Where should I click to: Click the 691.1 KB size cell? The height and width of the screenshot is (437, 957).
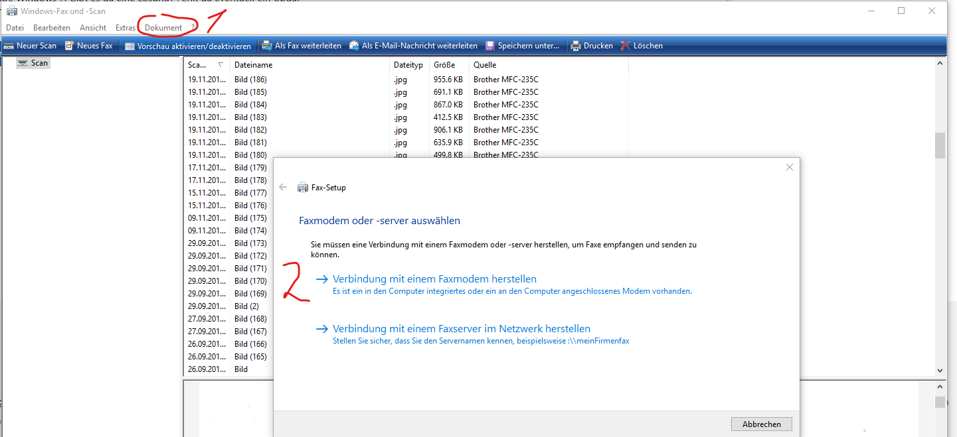[448, 92]
